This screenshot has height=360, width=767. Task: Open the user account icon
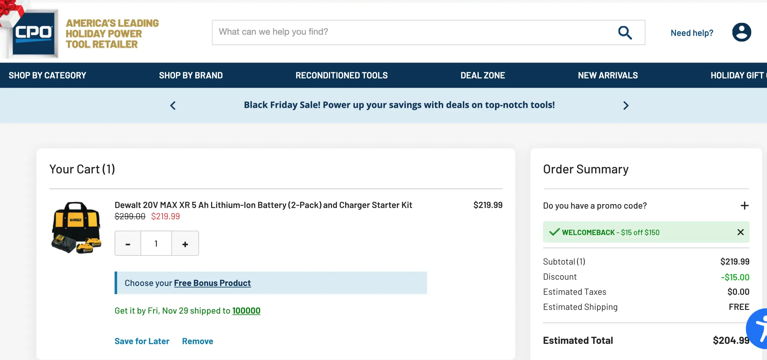[x=742, y=32]
